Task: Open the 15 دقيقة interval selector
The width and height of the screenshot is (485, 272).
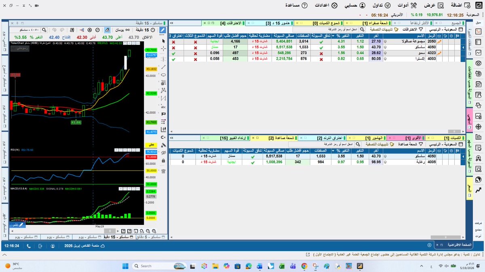Action: [x=145, y=30]
